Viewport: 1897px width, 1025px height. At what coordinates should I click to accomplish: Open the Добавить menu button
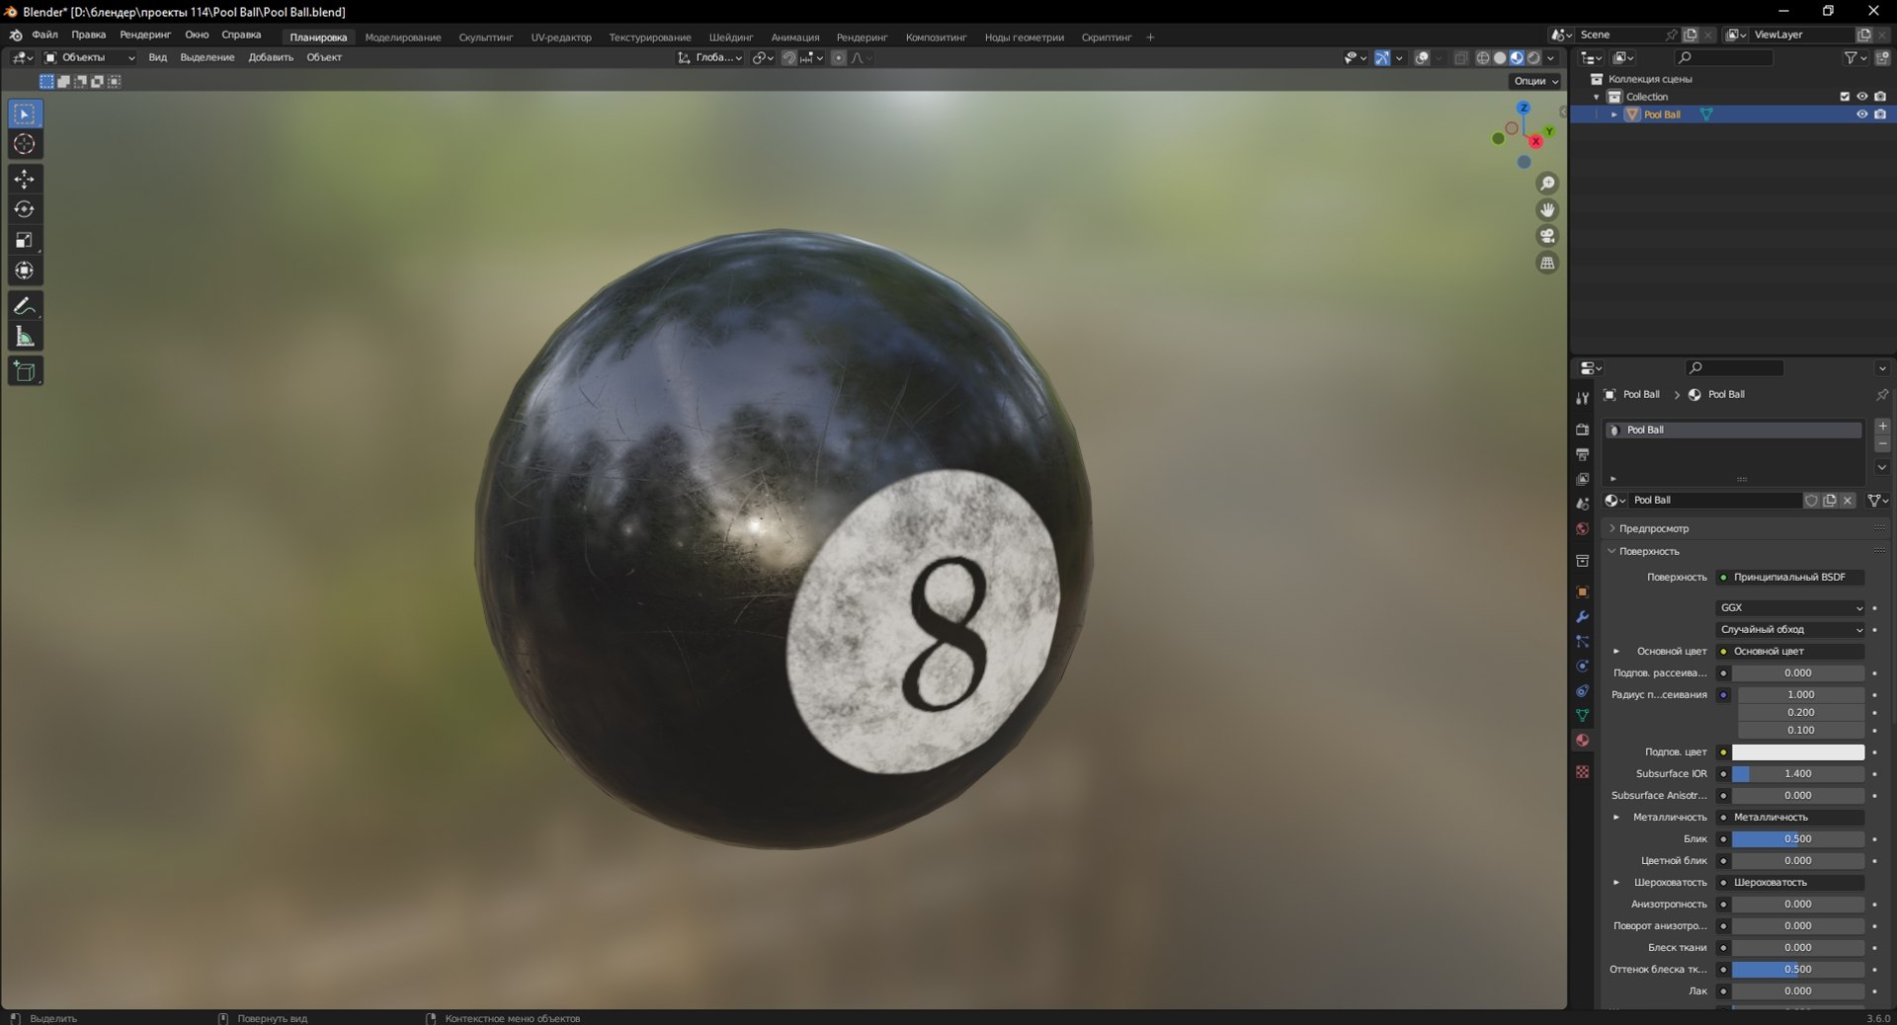(271, 58)
